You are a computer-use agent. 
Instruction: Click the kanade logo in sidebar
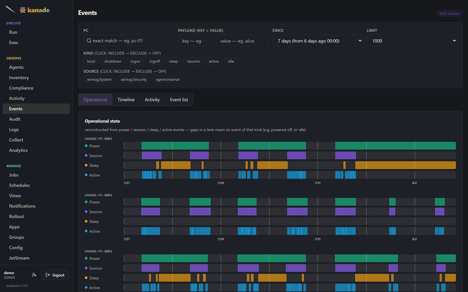[x=28, y=10]
